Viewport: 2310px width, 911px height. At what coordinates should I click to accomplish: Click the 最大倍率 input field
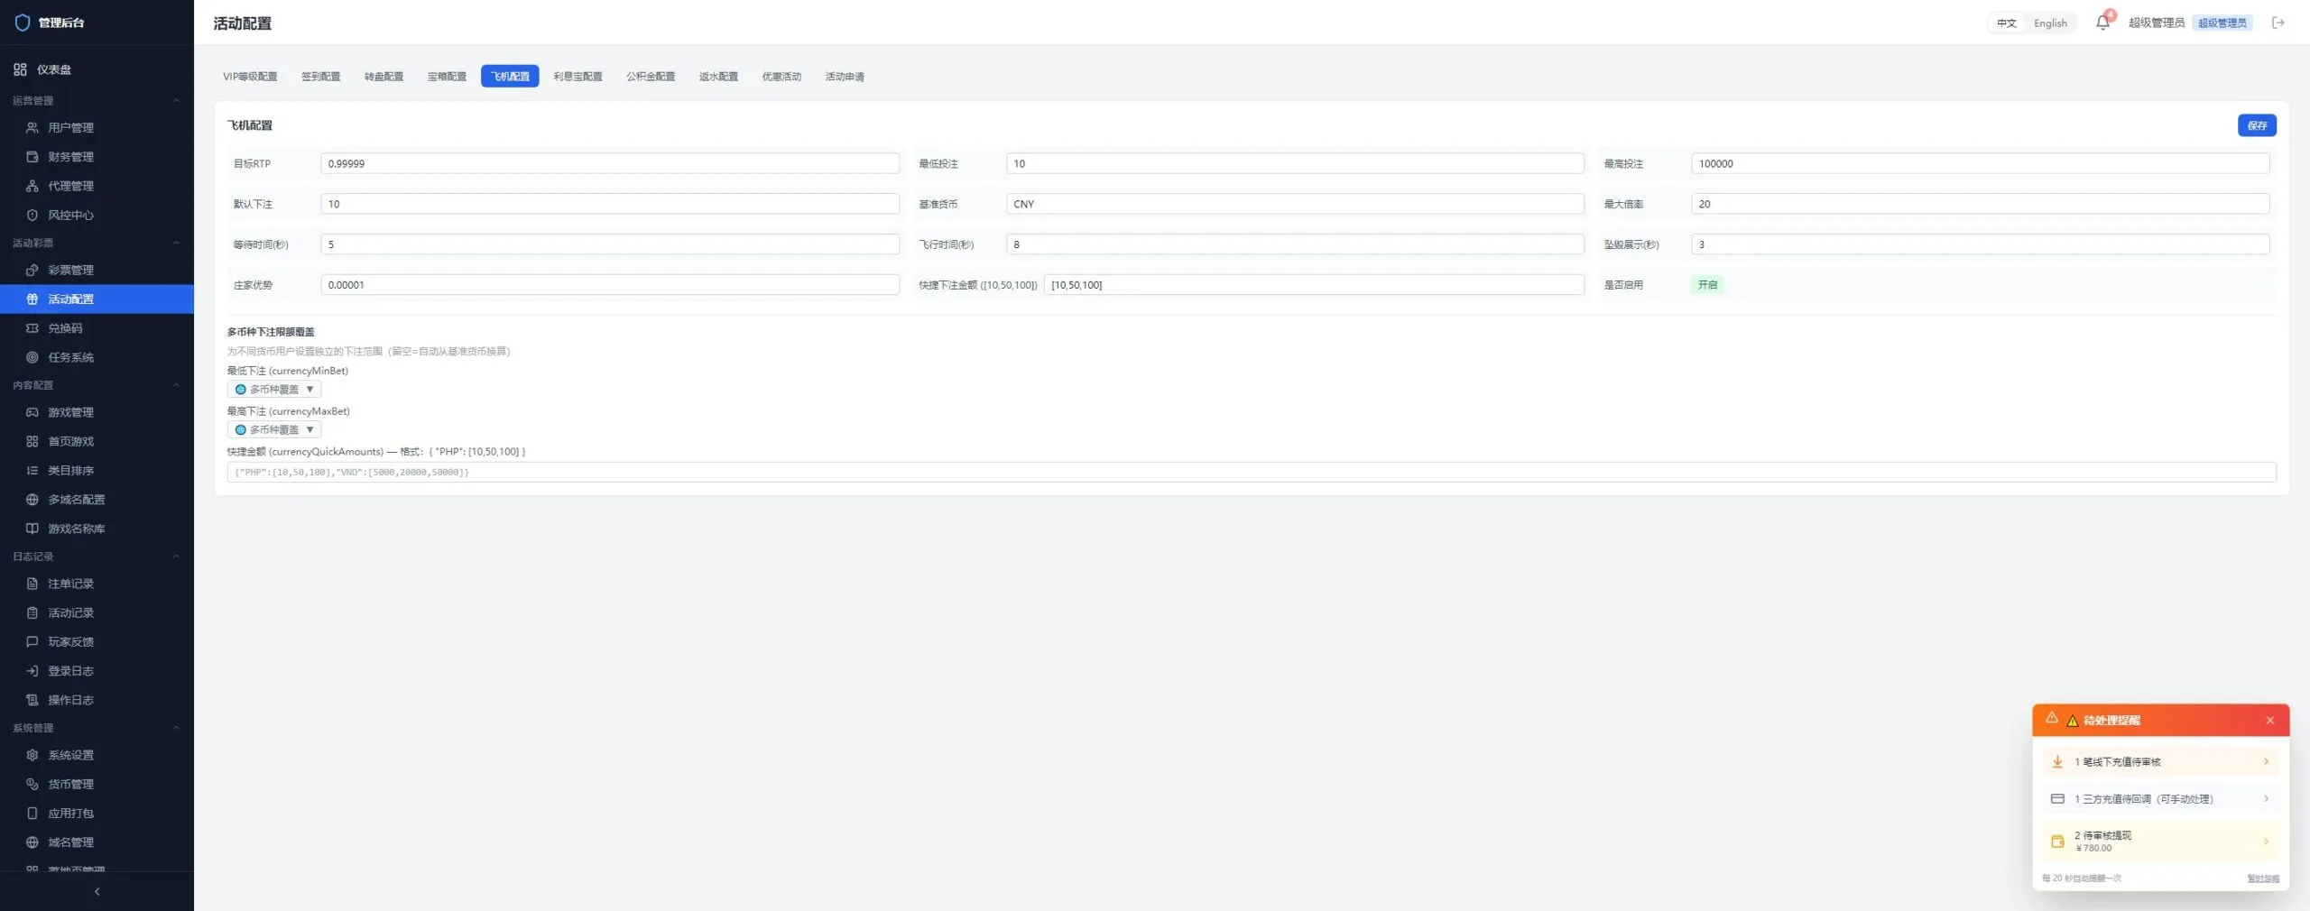(1980, 204)
